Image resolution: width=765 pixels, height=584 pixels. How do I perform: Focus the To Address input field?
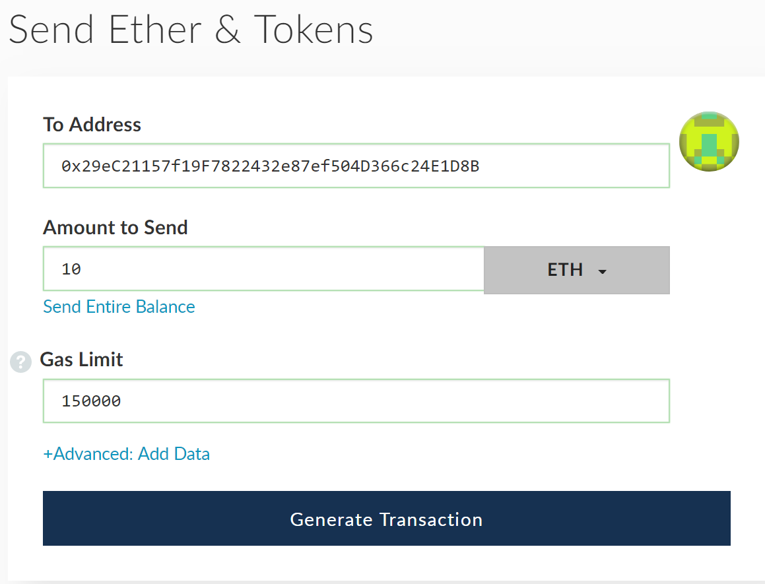point(356,166)
